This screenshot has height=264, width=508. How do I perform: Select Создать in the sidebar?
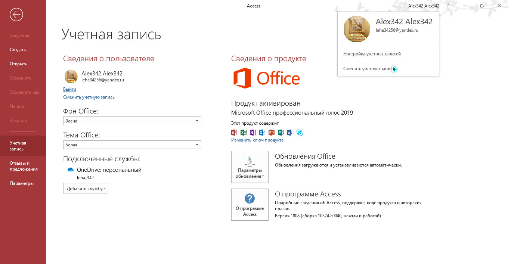pos(18,50)
